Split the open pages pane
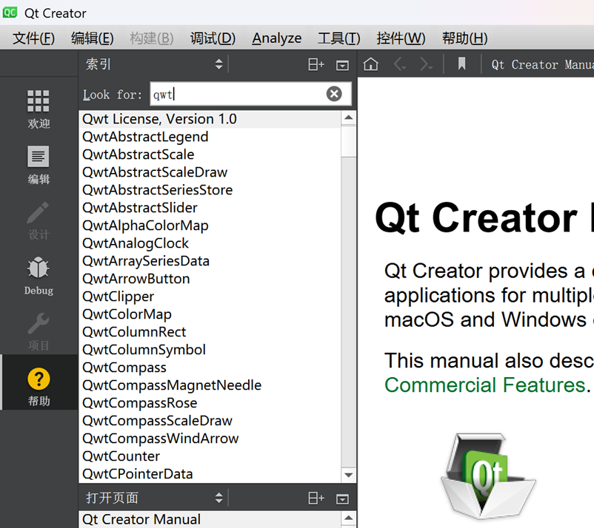Image resolution: width=594 pixels, height=528 pixels. pos(316,498)
